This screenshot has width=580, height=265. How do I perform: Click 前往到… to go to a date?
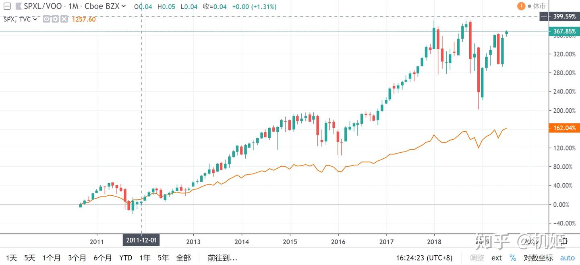(x=222, y=257)
